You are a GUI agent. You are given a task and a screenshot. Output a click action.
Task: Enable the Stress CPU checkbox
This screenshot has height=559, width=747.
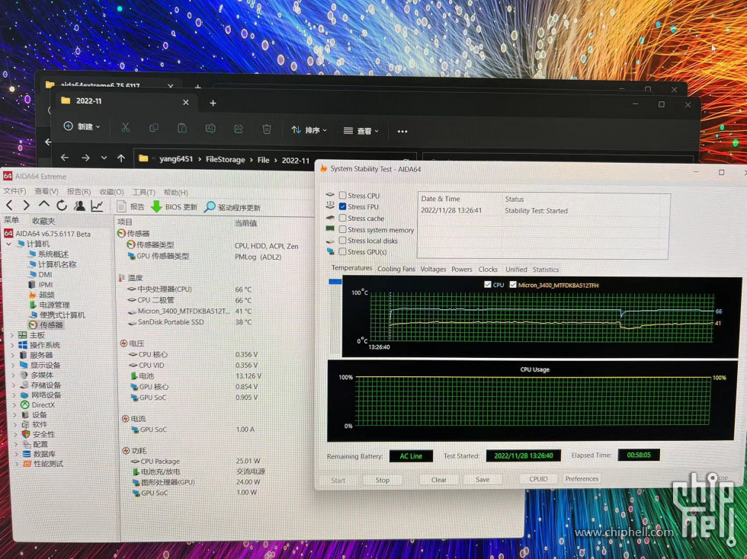click(x=342, y=195)
